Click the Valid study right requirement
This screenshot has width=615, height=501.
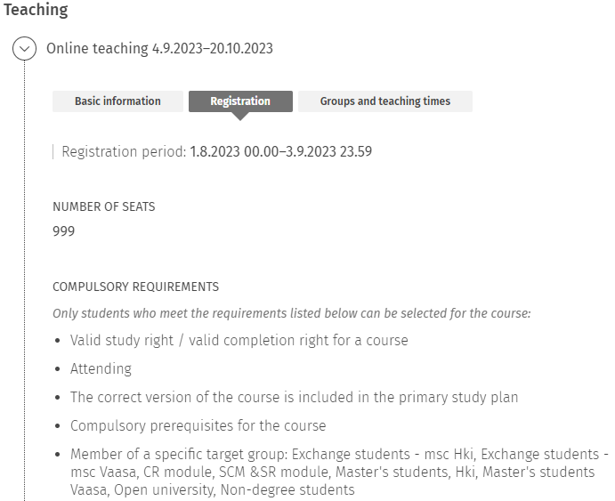(239, 340)
